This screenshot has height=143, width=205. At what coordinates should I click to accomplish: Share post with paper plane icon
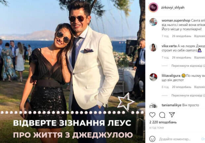172,115
